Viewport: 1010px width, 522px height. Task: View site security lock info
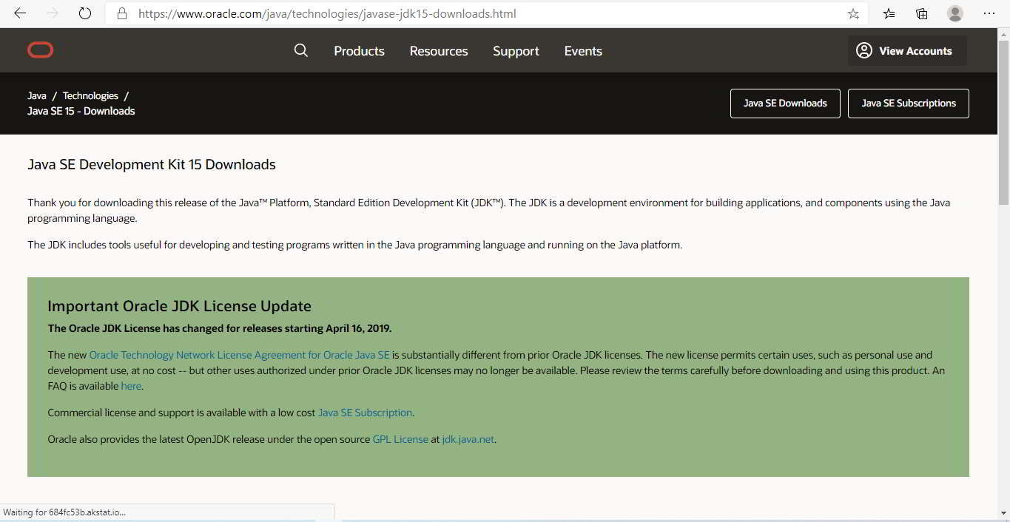point(123,13)
